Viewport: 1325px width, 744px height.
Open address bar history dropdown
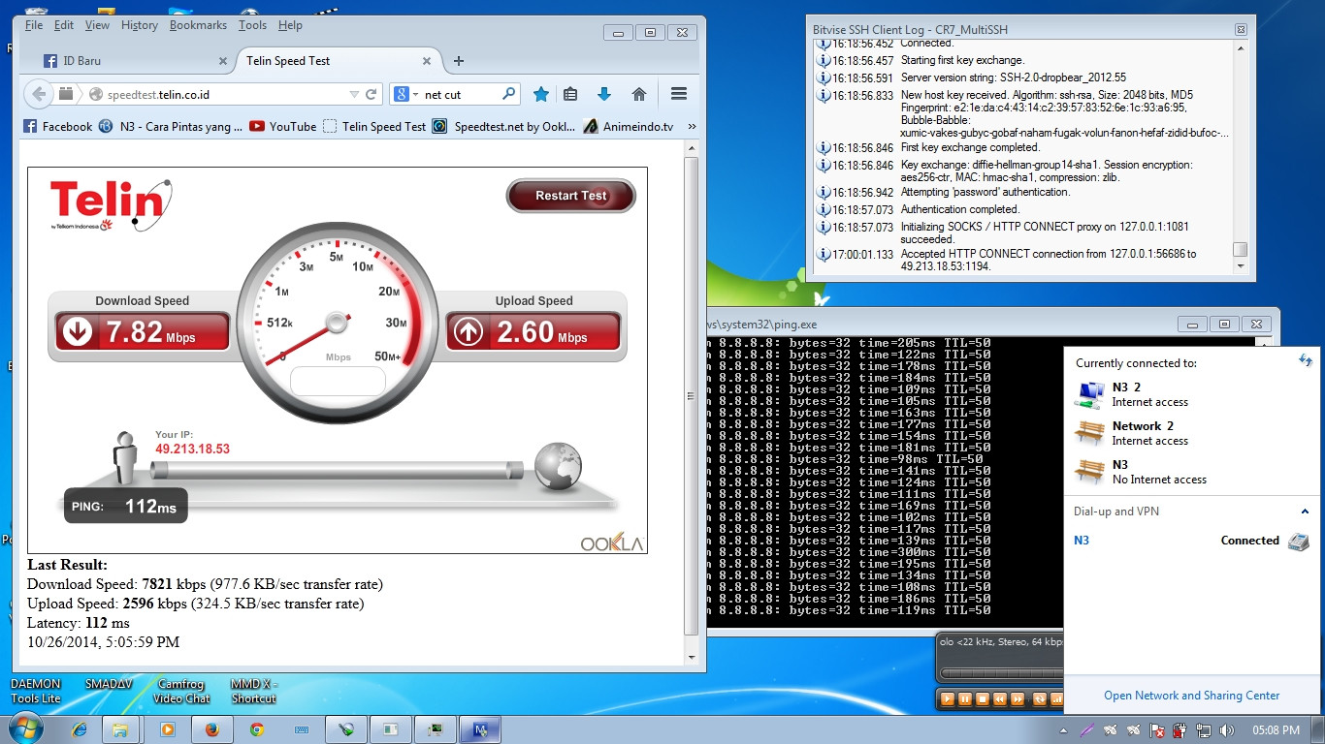354,94
